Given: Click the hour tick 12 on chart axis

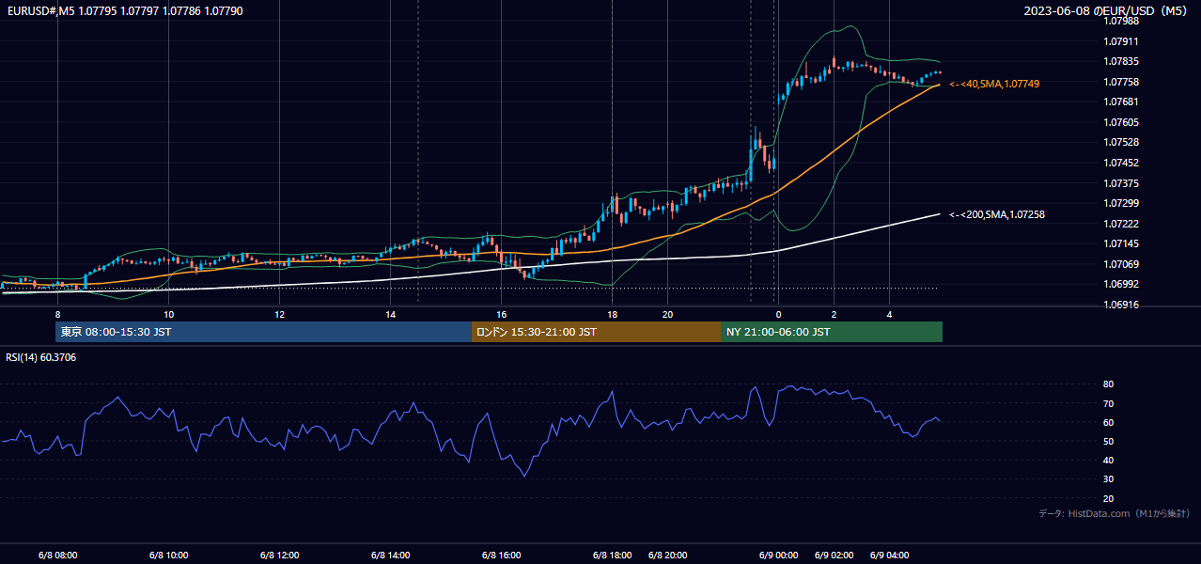Looking at the screenshot, I should pos(279,314).
